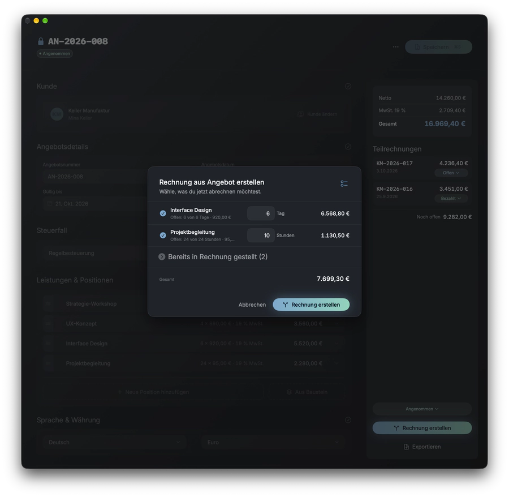Click the dialog total amount 7.699,30 €
The image size is (509, 497).
tap(333, 279)
